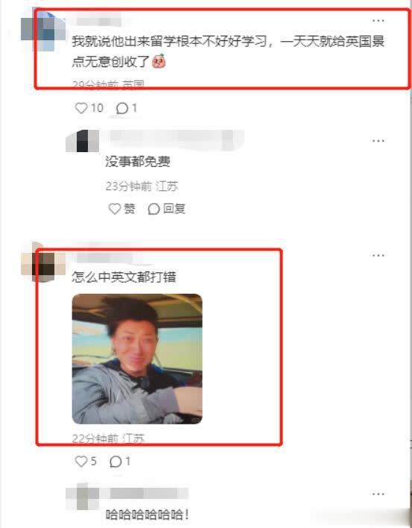Click the peach emoji in top comment

(159, 61)
